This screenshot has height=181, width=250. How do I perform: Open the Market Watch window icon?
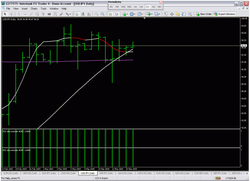click(166, 14)
